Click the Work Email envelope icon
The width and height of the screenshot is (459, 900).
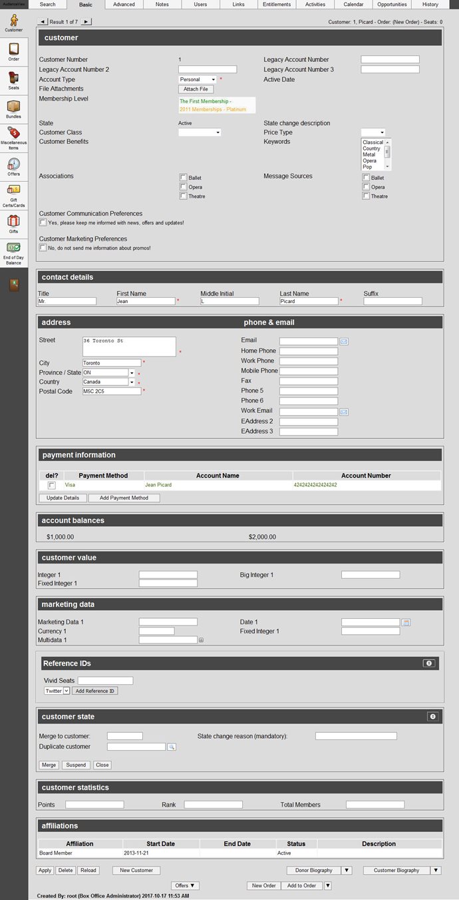pos(344,412)
